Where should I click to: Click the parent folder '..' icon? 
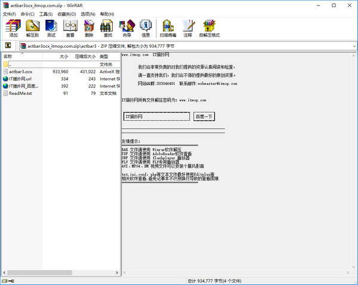pos(6,64)
